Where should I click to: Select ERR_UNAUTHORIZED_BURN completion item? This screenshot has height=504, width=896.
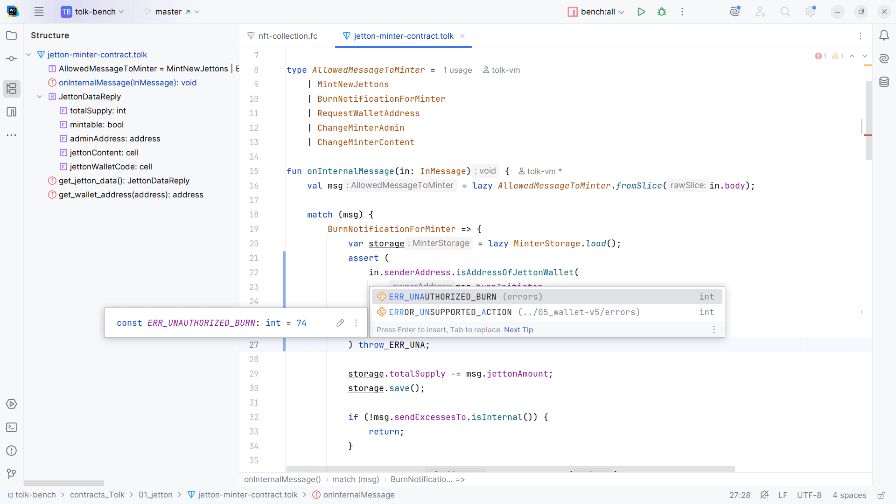546,297
